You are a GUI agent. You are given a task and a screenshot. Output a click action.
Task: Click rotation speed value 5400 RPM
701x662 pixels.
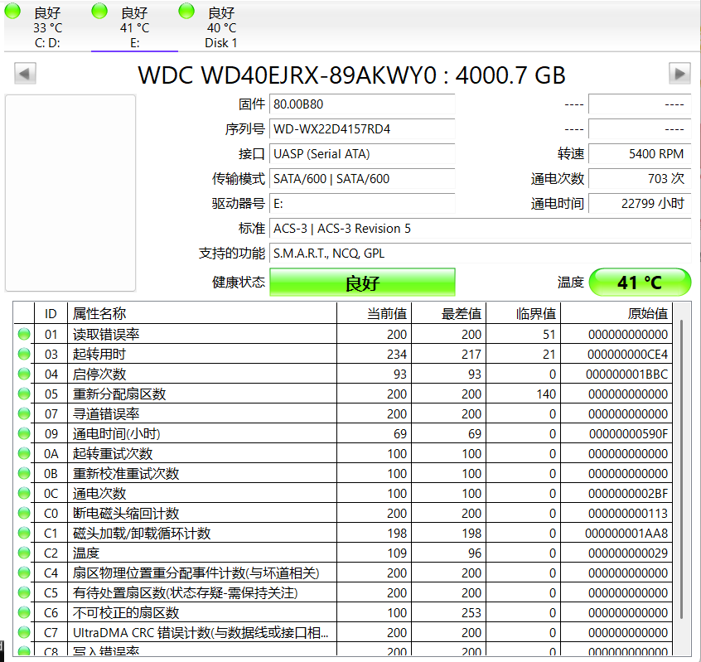point(641,154)
